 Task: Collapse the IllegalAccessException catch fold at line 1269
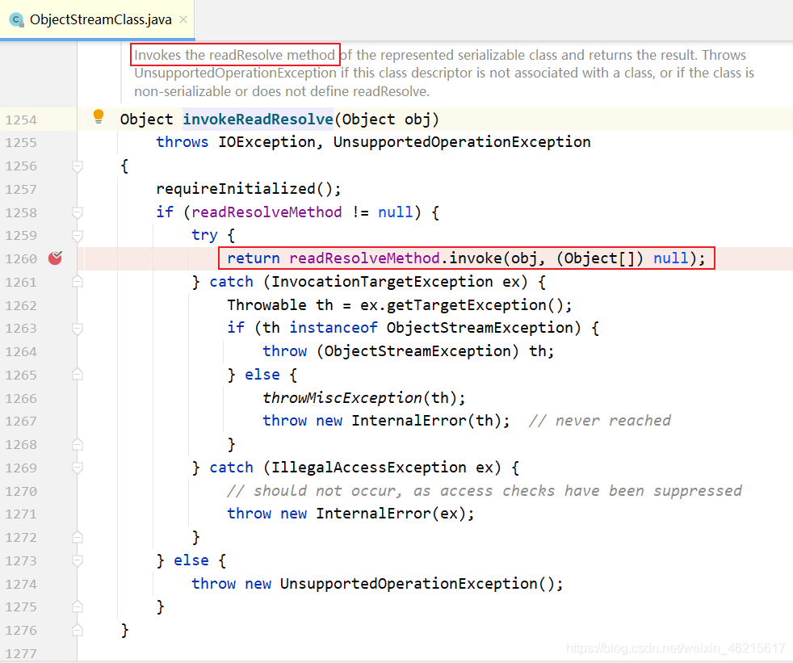tap(78, 468)
